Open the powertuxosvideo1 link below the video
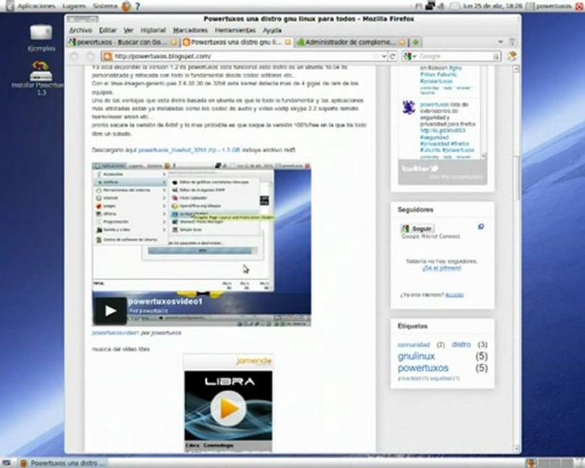The width and height of the screenshot is (585, 468). pos(116,333)
